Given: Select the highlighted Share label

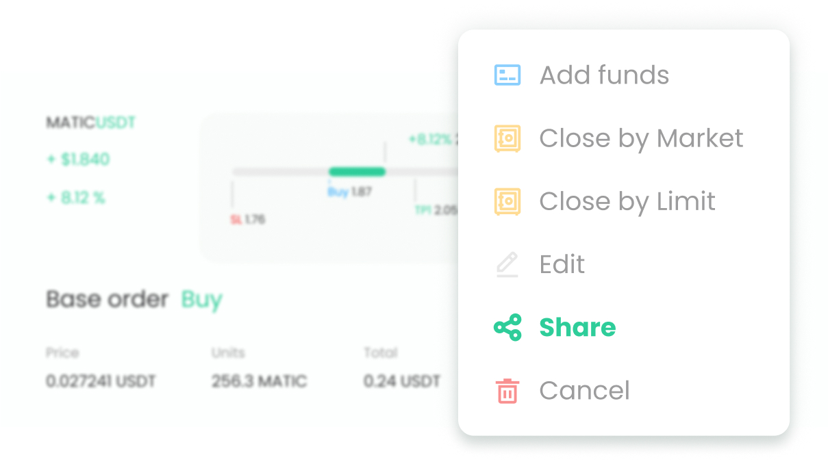Looking at the screenshot, I should (x=577, y=327).
